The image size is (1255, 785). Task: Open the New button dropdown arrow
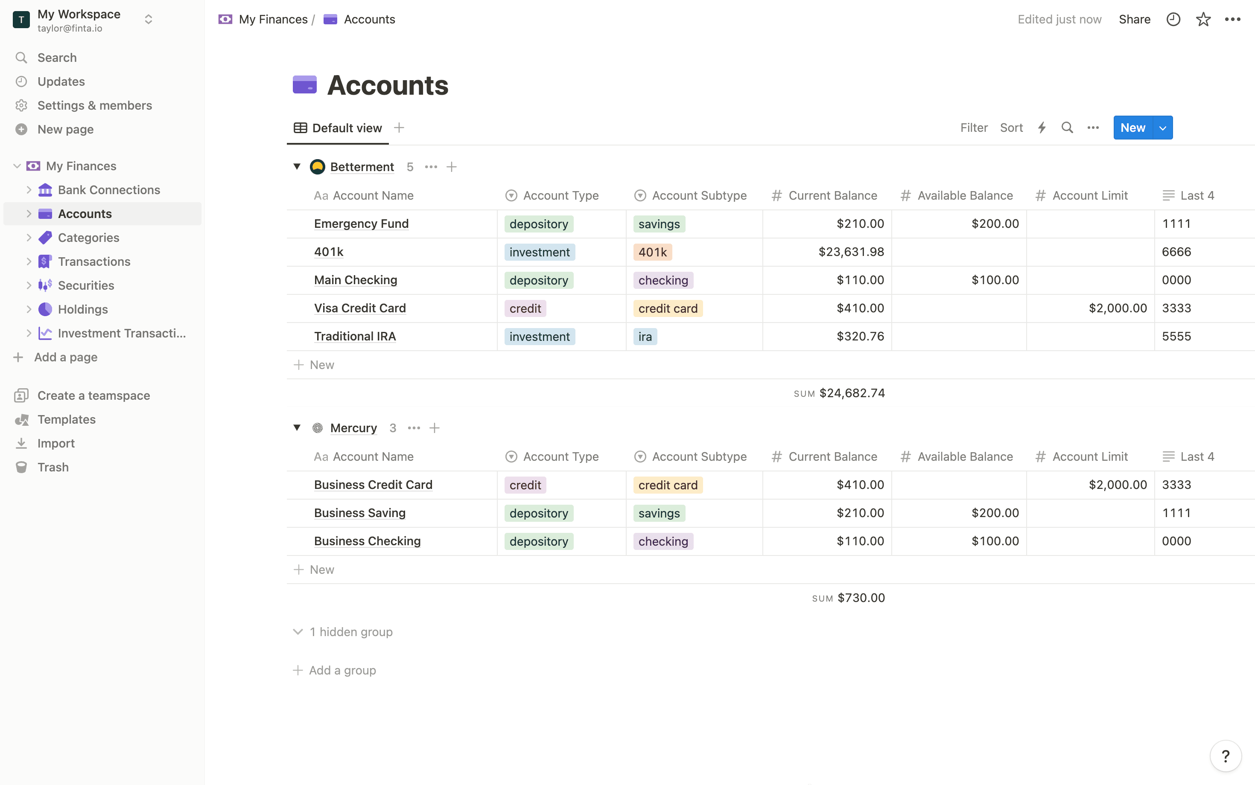pyautogui.click(x=1162, y=127)
